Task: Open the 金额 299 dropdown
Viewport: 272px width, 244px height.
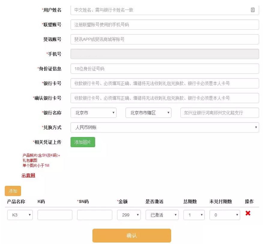Action: (x=129, y=215)
